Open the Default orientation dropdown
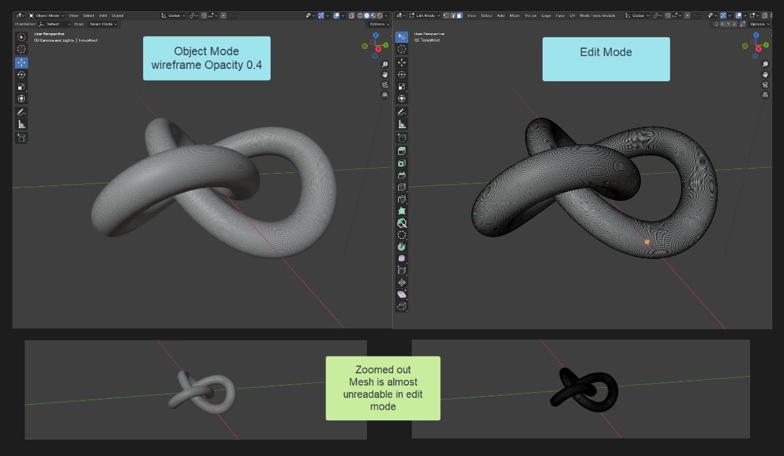The width and height of the screenshot is (784, 456). [55, 24]
